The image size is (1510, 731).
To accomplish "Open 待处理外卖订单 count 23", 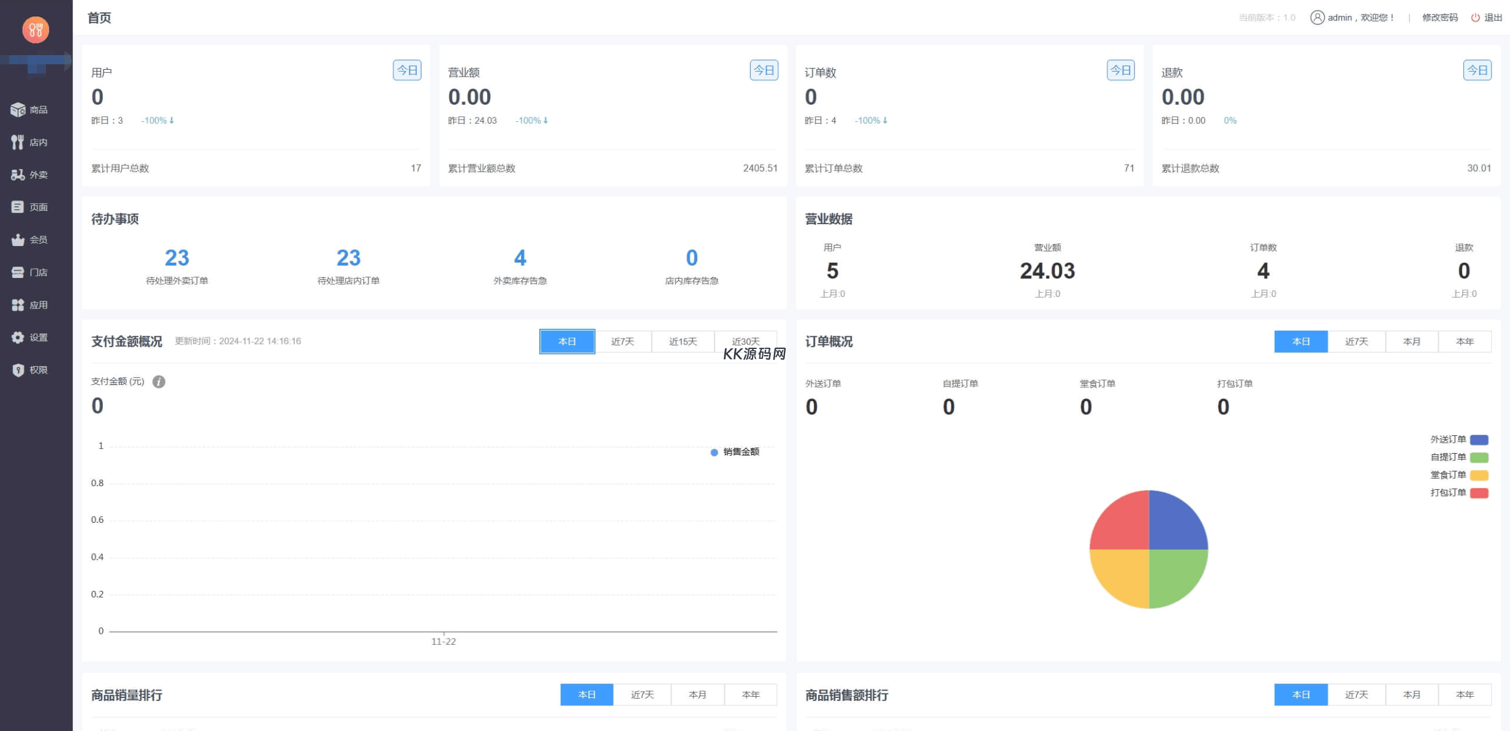I will coord(177,258).
